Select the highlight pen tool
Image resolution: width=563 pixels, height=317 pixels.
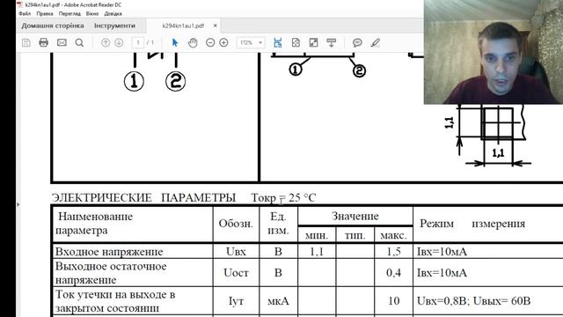pos(376,43)
